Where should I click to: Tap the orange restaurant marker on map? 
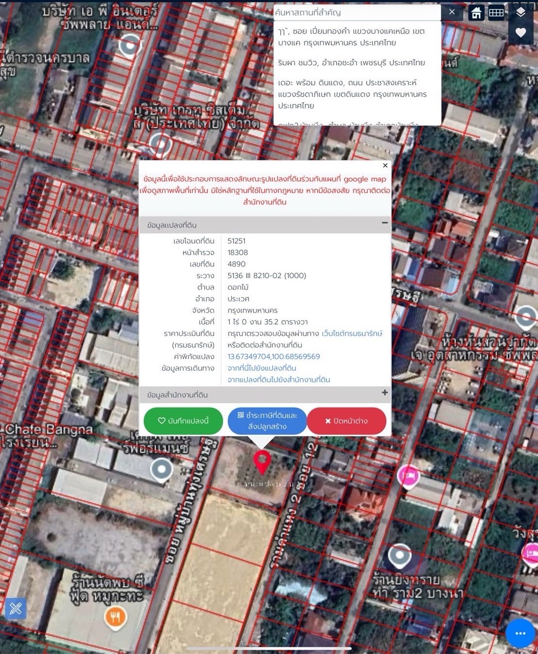pyautogui.click(x=115, y=618)
